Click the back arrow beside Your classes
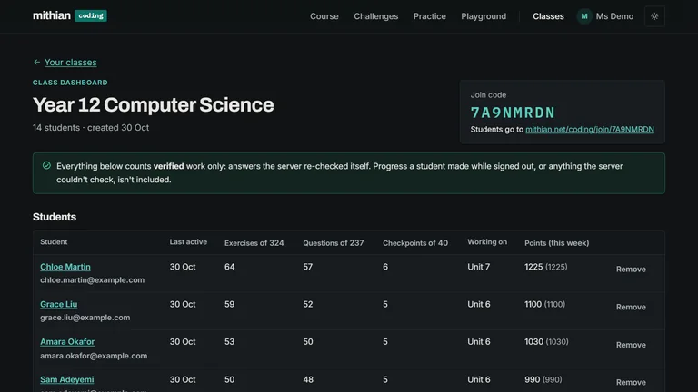The width and height of the screenshot is (698, 392). coord(36,63)
